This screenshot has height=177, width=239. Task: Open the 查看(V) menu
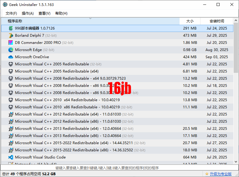point(45,13)
